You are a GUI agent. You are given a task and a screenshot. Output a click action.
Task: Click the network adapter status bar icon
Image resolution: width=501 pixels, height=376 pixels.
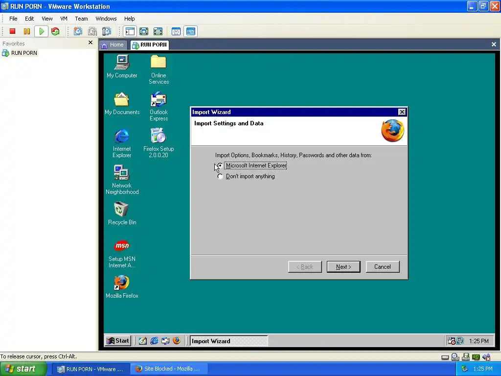[x=476, y=357]
